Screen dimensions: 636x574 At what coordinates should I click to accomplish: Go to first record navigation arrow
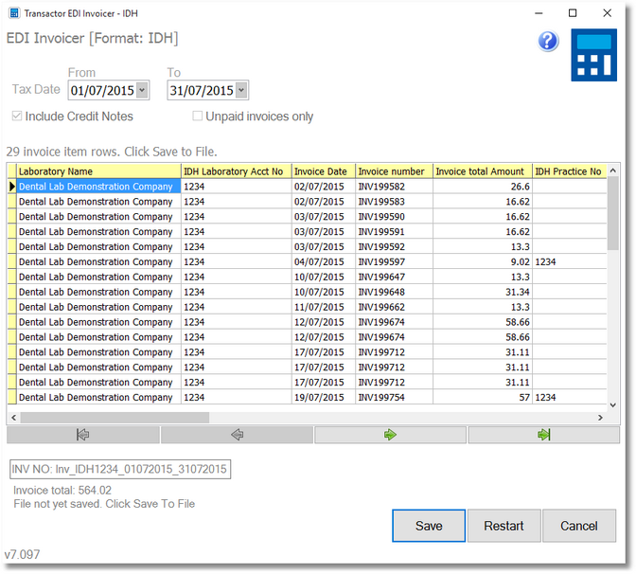tap(82, 435)
